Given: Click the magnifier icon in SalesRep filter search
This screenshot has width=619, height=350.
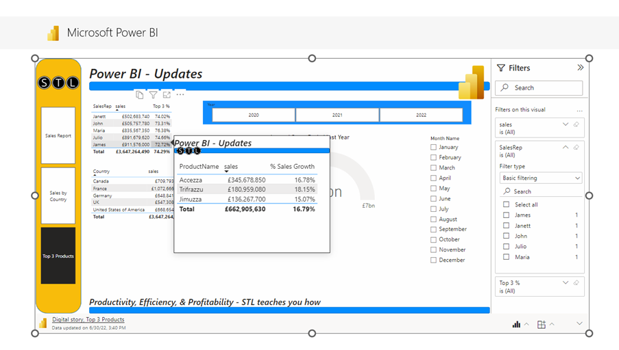Looking at the screenshot, I should click(x=507, y=191).
